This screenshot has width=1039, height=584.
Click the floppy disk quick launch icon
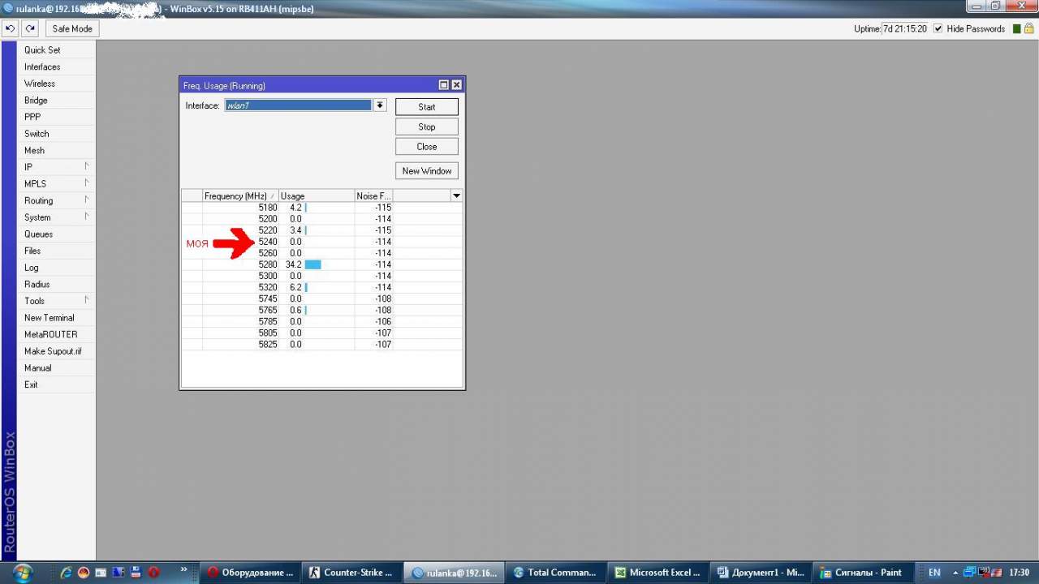tap(136, 573)
